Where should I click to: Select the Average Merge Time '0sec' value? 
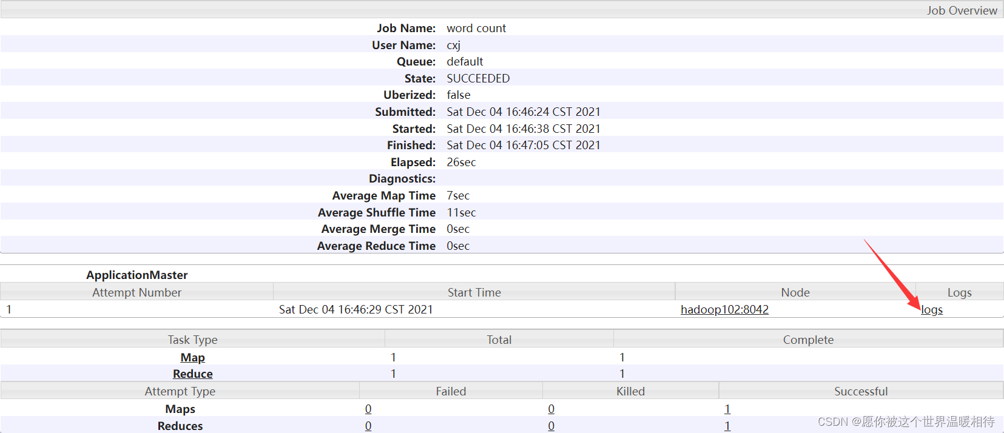coord(458,229)
